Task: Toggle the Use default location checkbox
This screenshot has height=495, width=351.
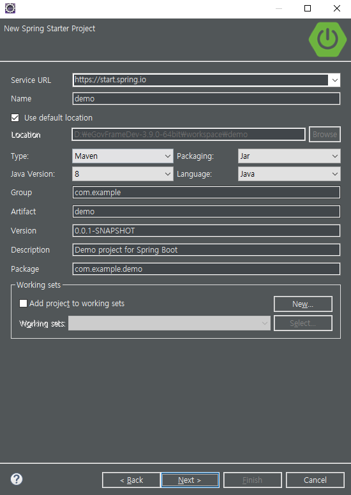Action: [15, 118]
